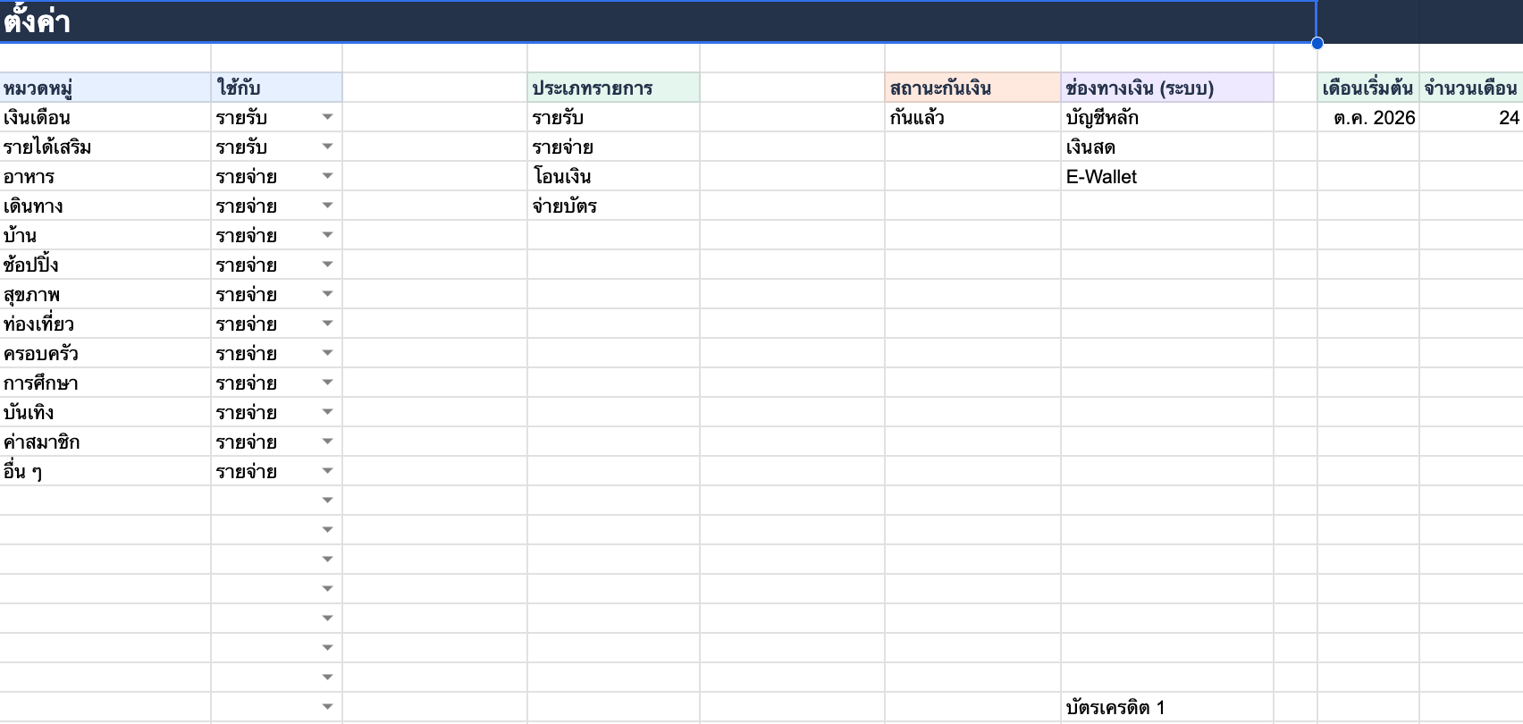Click the ใช้กับ header cell
The width and height of the screenshot is (1523, 724).
(x=277, y=88)
